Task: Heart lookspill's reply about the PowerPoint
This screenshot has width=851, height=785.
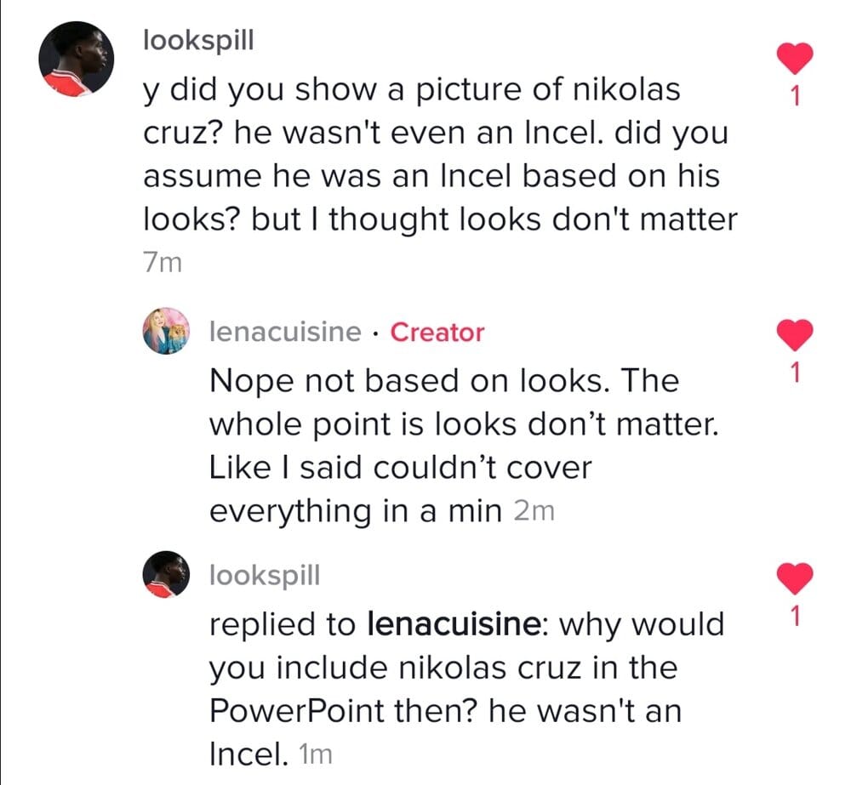Action: 797,579
